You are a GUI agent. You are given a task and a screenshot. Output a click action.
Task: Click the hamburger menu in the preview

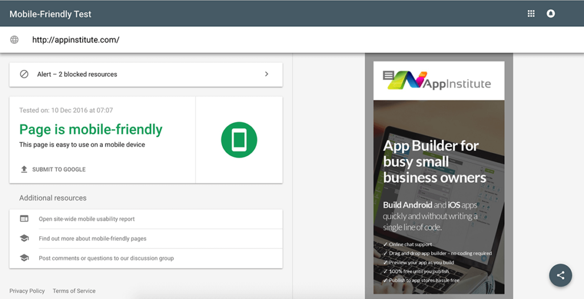[x=388, y=76]
